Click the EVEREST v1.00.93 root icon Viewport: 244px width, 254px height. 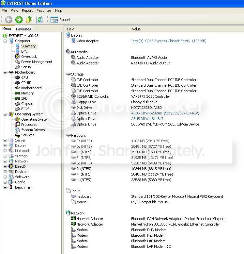click(5, 36)
